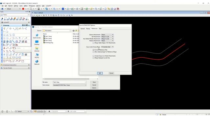Viewport: 210px width, 118px height.
Task: Click the blue square icon in top toolbar
Action: click(63, 9)
